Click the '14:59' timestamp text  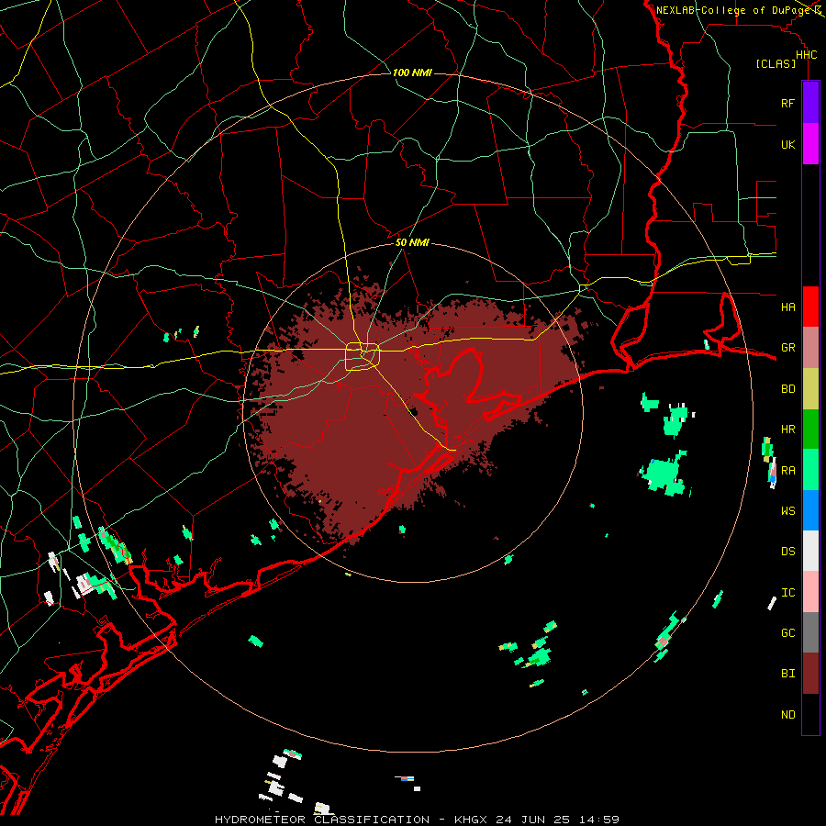(599, 820)
